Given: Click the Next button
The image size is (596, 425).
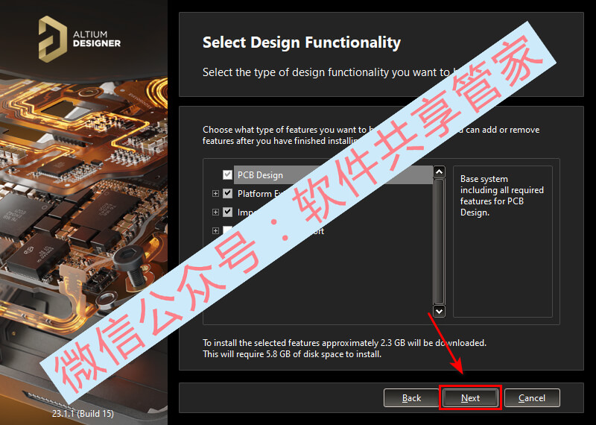Looking at the screenshot, I should (470, 398).
